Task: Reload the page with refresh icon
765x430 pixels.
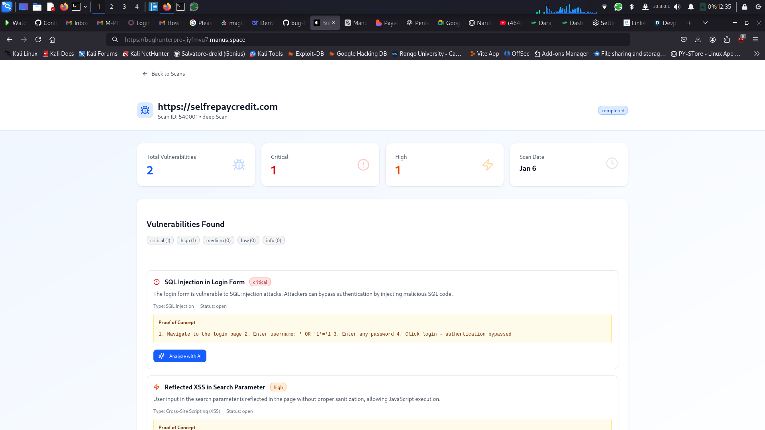Action: [38, 39]
